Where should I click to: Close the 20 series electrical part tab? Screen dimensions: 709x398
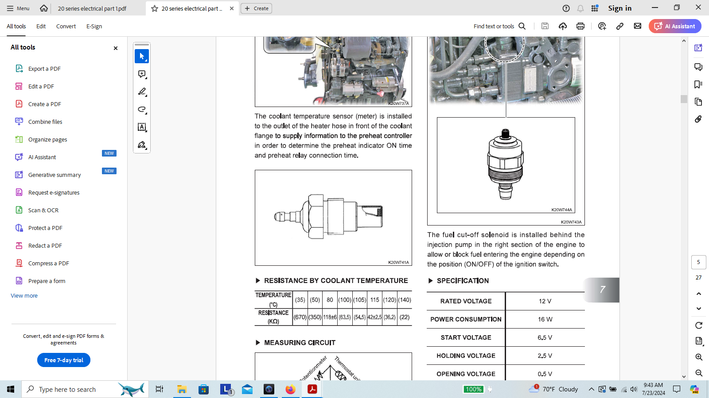pyautogui.click(x=232, y=8)
